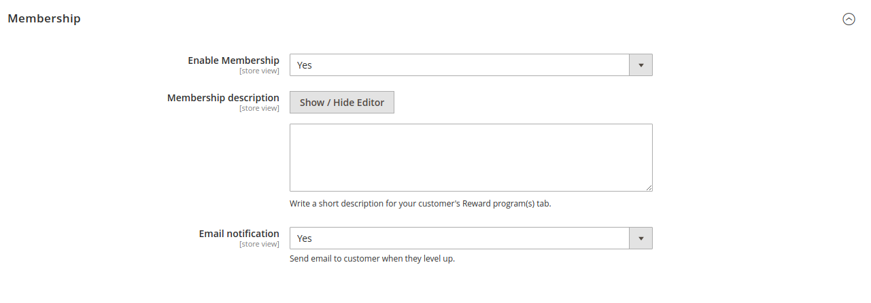
Task: Click the Enable Membership dropdown arrow
Action: click(x=641, y=65)
